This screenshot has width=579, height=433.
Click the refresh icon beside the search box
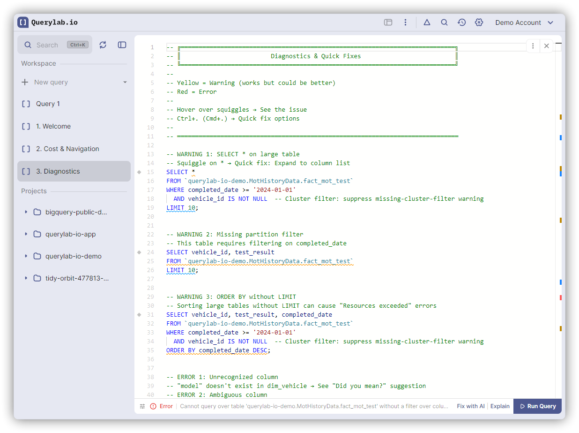[x=103, y=45]
